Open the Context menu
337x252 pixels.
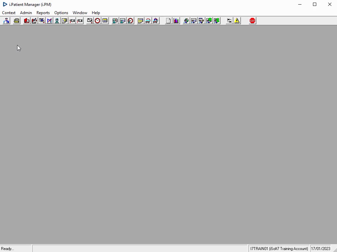pyautogui.click(x=9, y=13)
